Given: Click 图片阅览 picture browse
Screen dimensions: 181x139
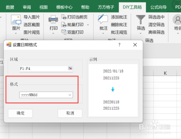Looking at the screenshot, I should click(x=31, y=32).
